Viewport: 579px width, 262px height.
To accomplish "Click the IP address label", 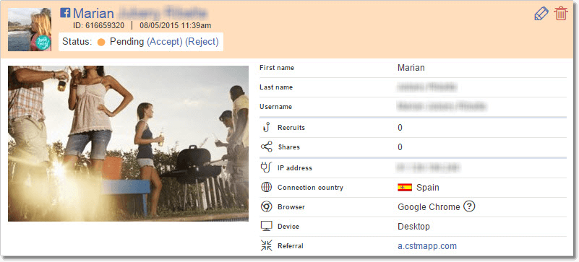I will pyautogui.click(x=295, y=167).
